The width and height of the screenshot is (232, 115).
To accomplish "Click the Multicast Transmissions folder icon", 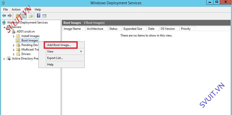I will pyautogui.click(x=18, y=49).
